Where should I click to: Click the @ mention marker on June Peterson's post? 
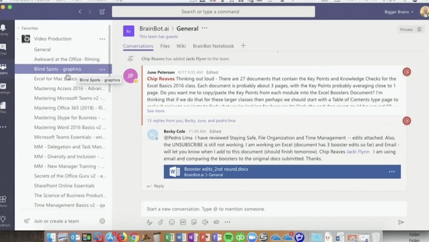(407, 72)
